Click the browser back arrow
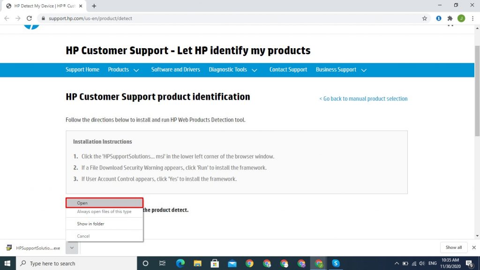 click(7, 18)
